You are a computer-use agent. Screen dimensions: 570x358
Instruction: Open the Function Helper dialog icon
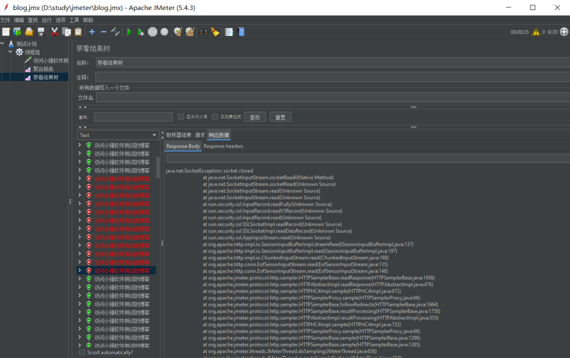pos(229,32)
